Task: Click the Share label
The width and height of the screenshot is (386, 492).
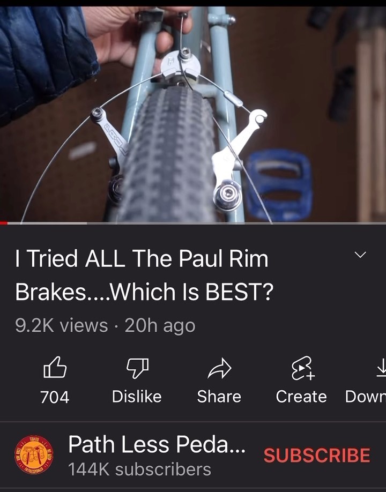Action: 219,397
